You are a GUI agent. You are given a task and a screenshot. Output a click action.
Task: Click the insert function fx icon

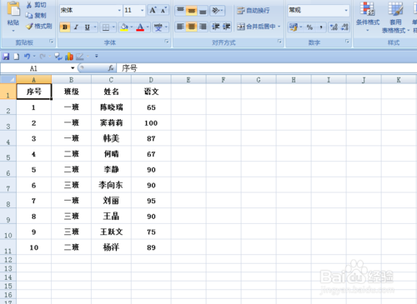pos(111,68)
